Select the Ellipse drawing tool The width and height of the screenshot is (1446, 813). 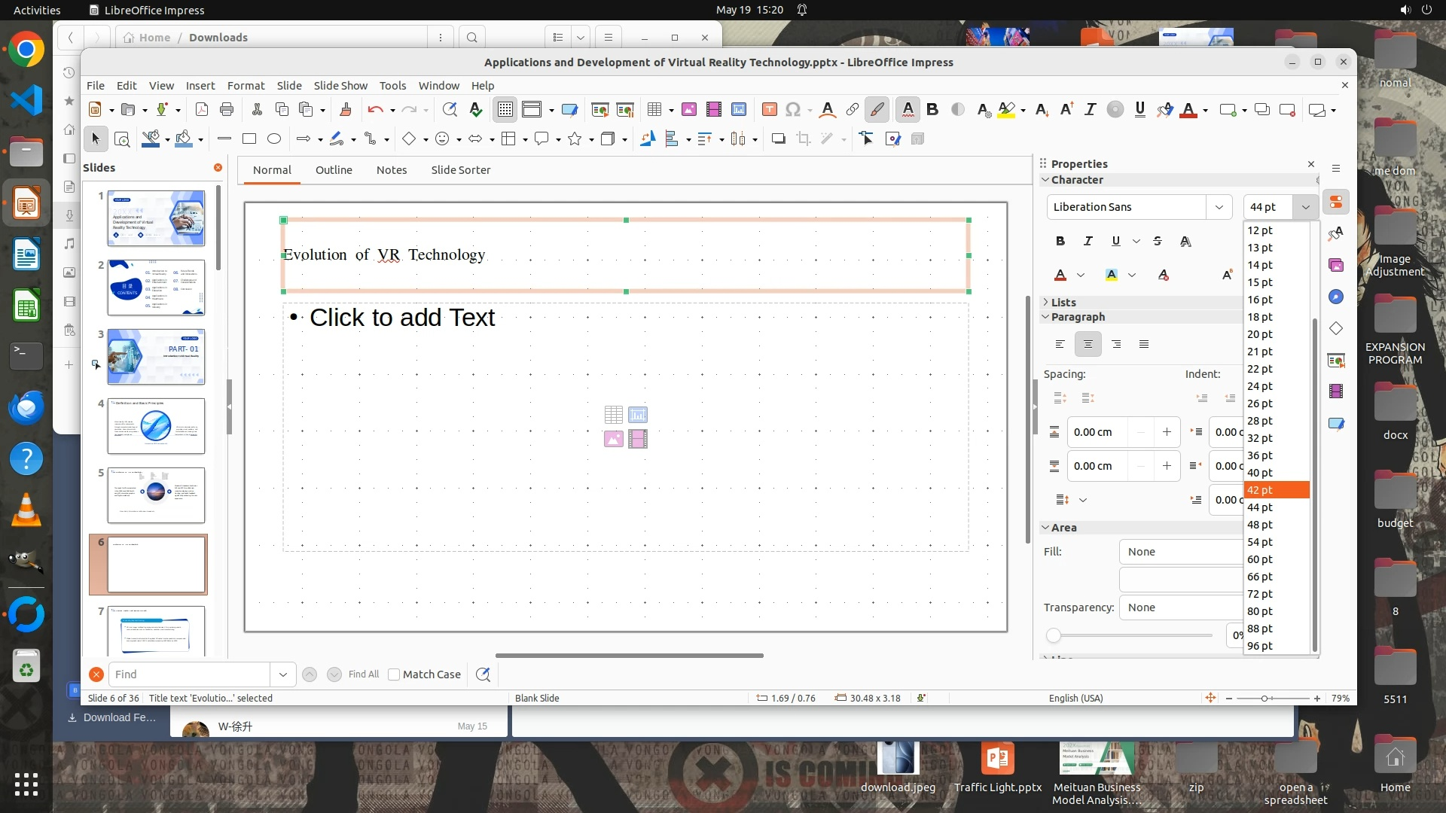click(274, 139)
